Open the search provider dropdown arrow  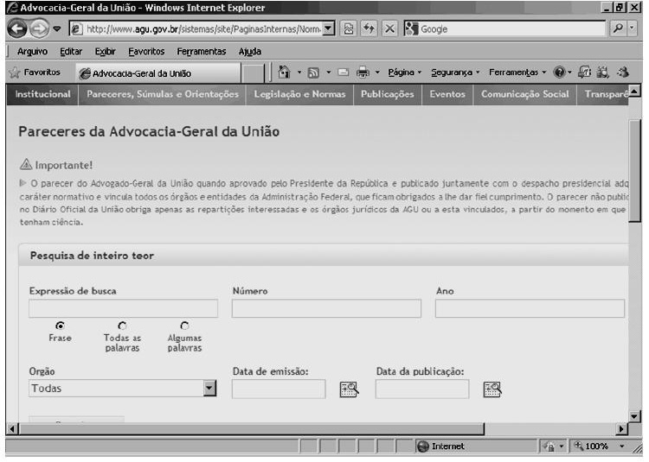tap(632, 28)
